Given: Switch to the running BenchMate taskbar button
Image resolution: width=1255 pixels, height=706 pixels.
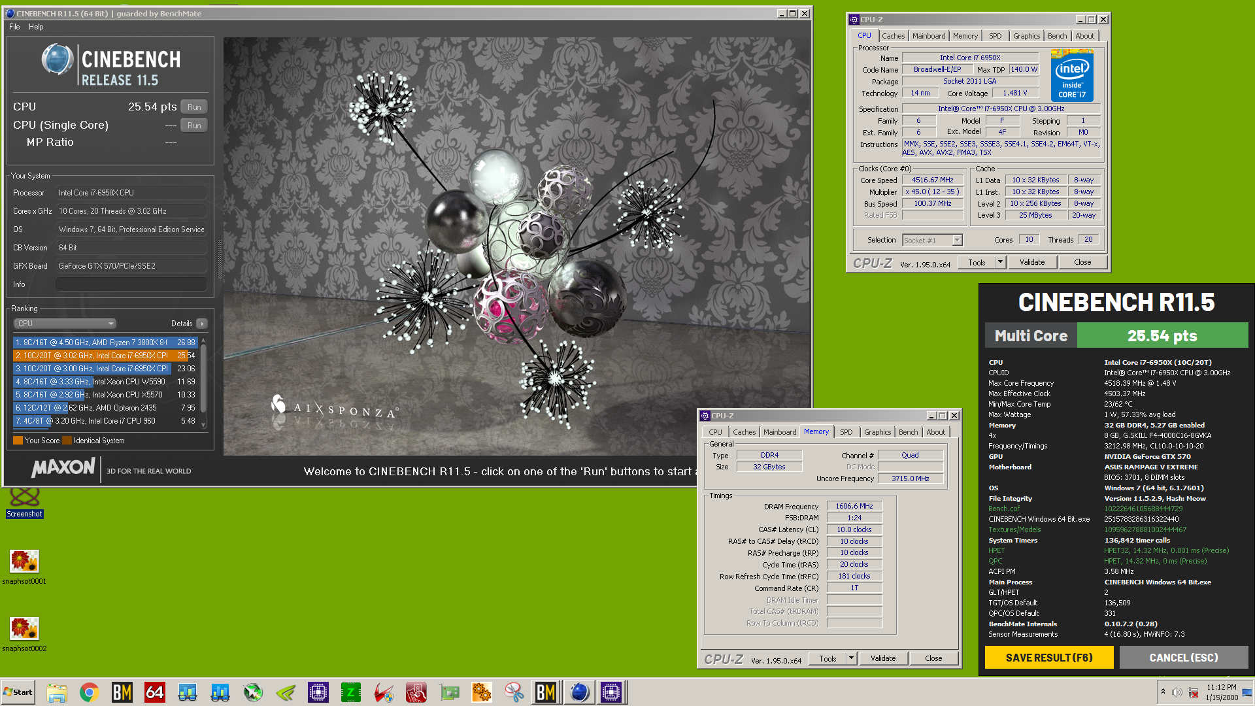Looking at the screenshot, I should [x=546, y=692].
